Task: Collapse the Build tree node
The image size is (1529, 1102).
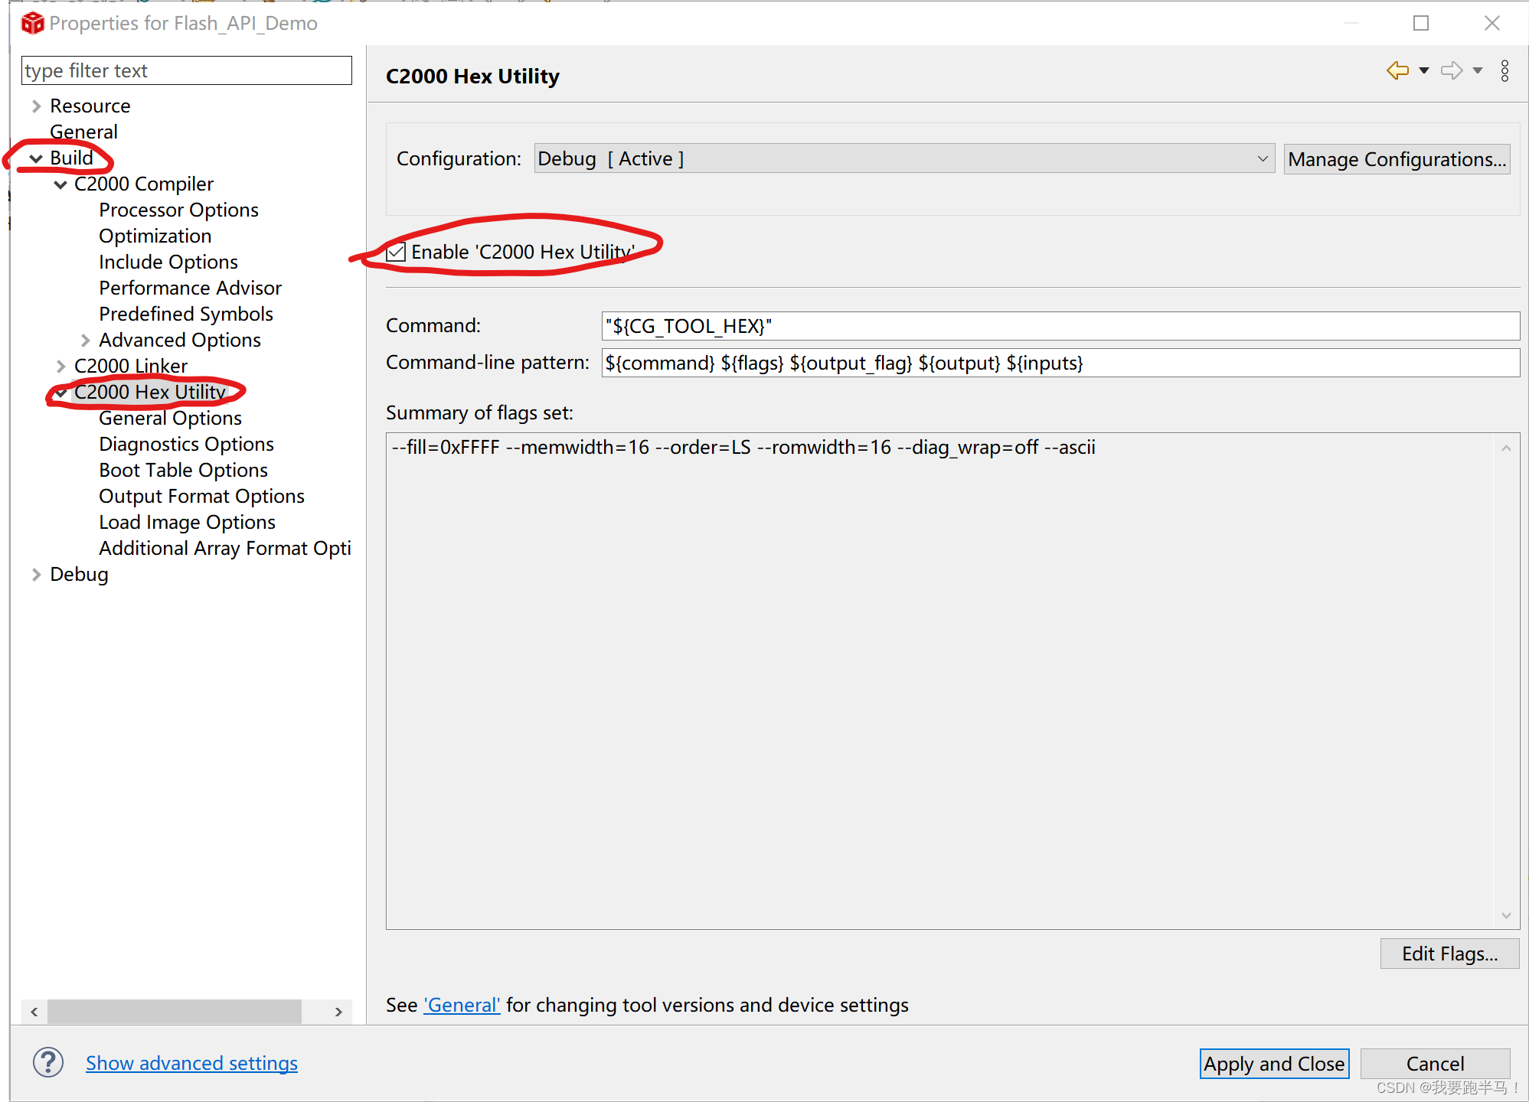Action: 36,158
